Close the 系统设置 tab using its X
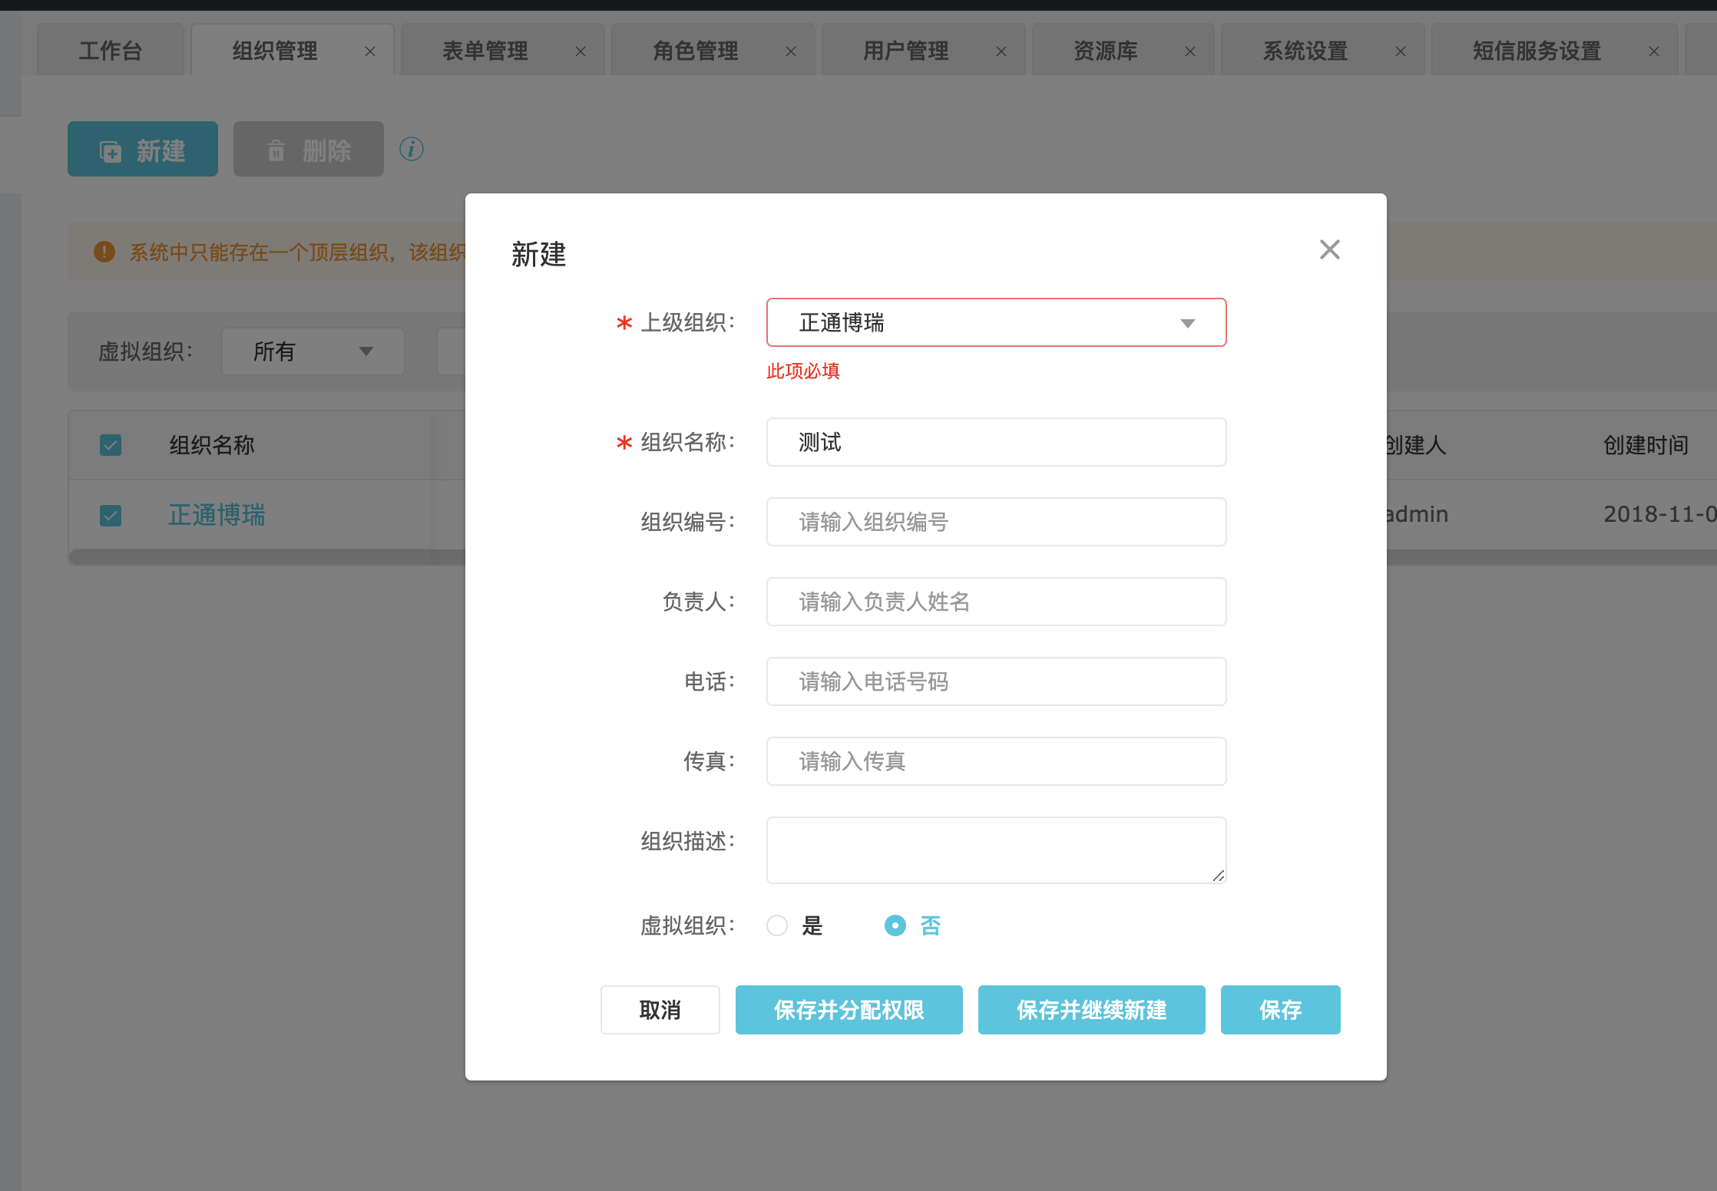The height and width of the screenshot is (1191, 1717). point(1401,51)
